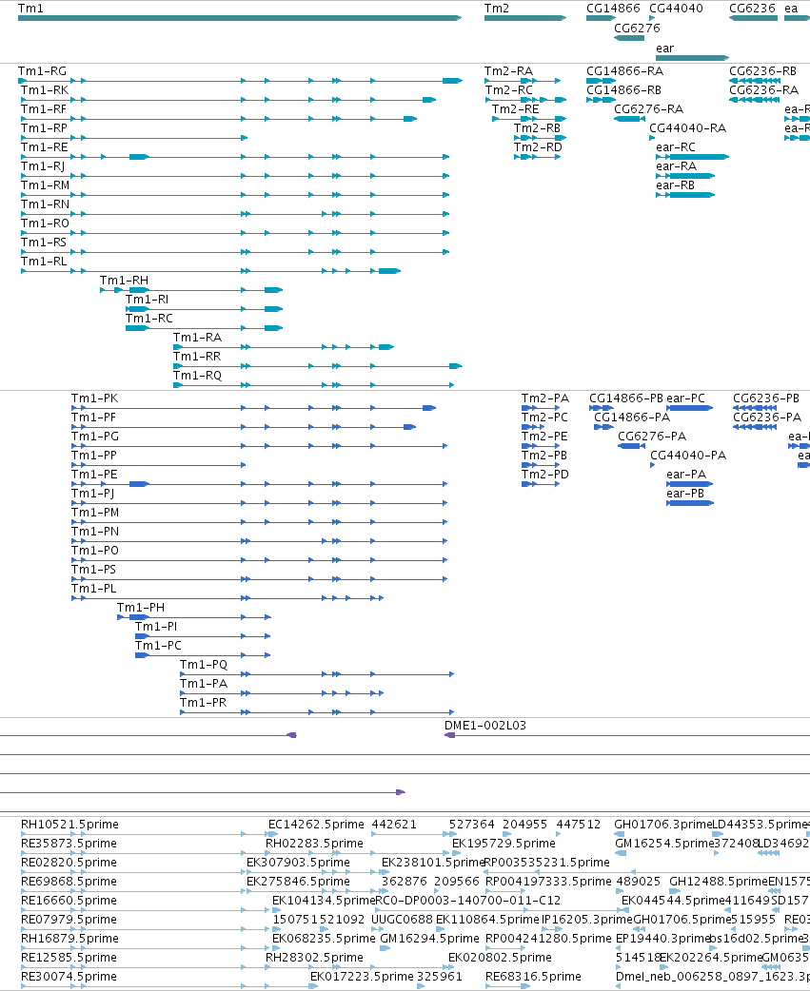
Task: Click the CG44040 gene label
Action: pyautogui.click(x=676, y=9)
